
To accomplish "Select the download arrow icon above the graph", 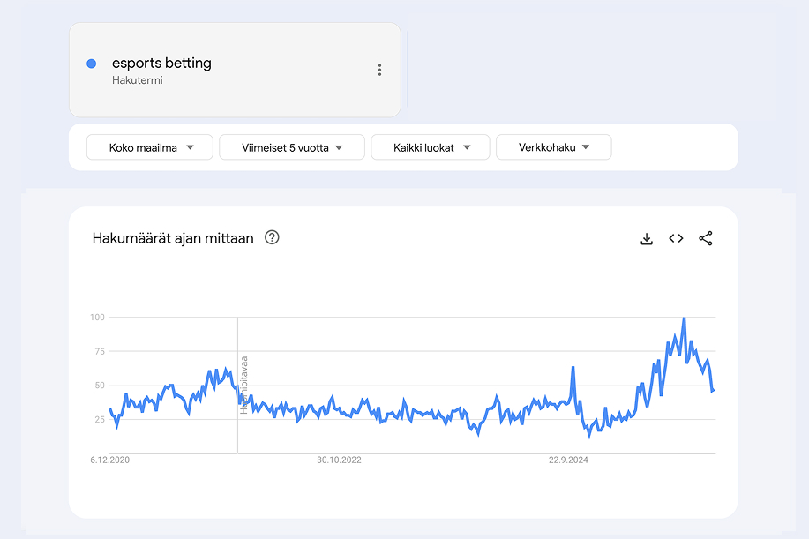I will (647, 238).
